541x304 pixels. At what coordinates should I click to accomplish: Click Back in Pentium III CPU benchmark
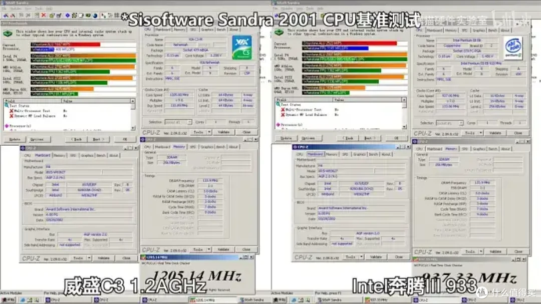tap(348, 138)
